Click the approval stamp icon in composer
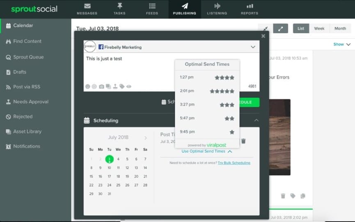This screenshot has height=222, width=355. (115, 86)
